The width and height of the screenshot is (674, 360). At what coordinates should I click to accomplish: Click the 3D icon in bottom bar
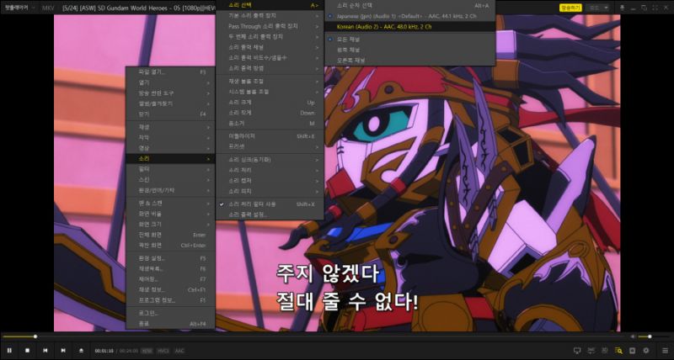(605, 350)
